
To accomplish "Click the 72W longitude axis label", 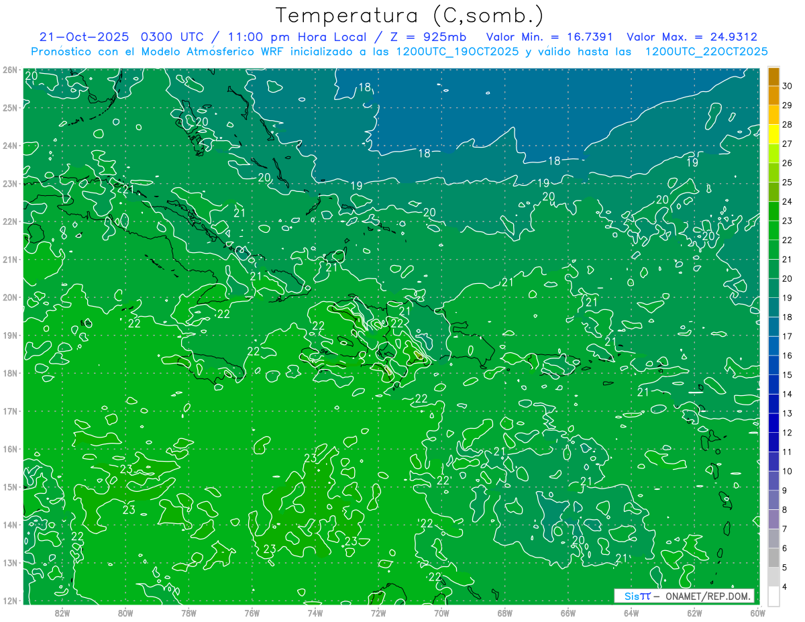I will click(x=378, y=613).
